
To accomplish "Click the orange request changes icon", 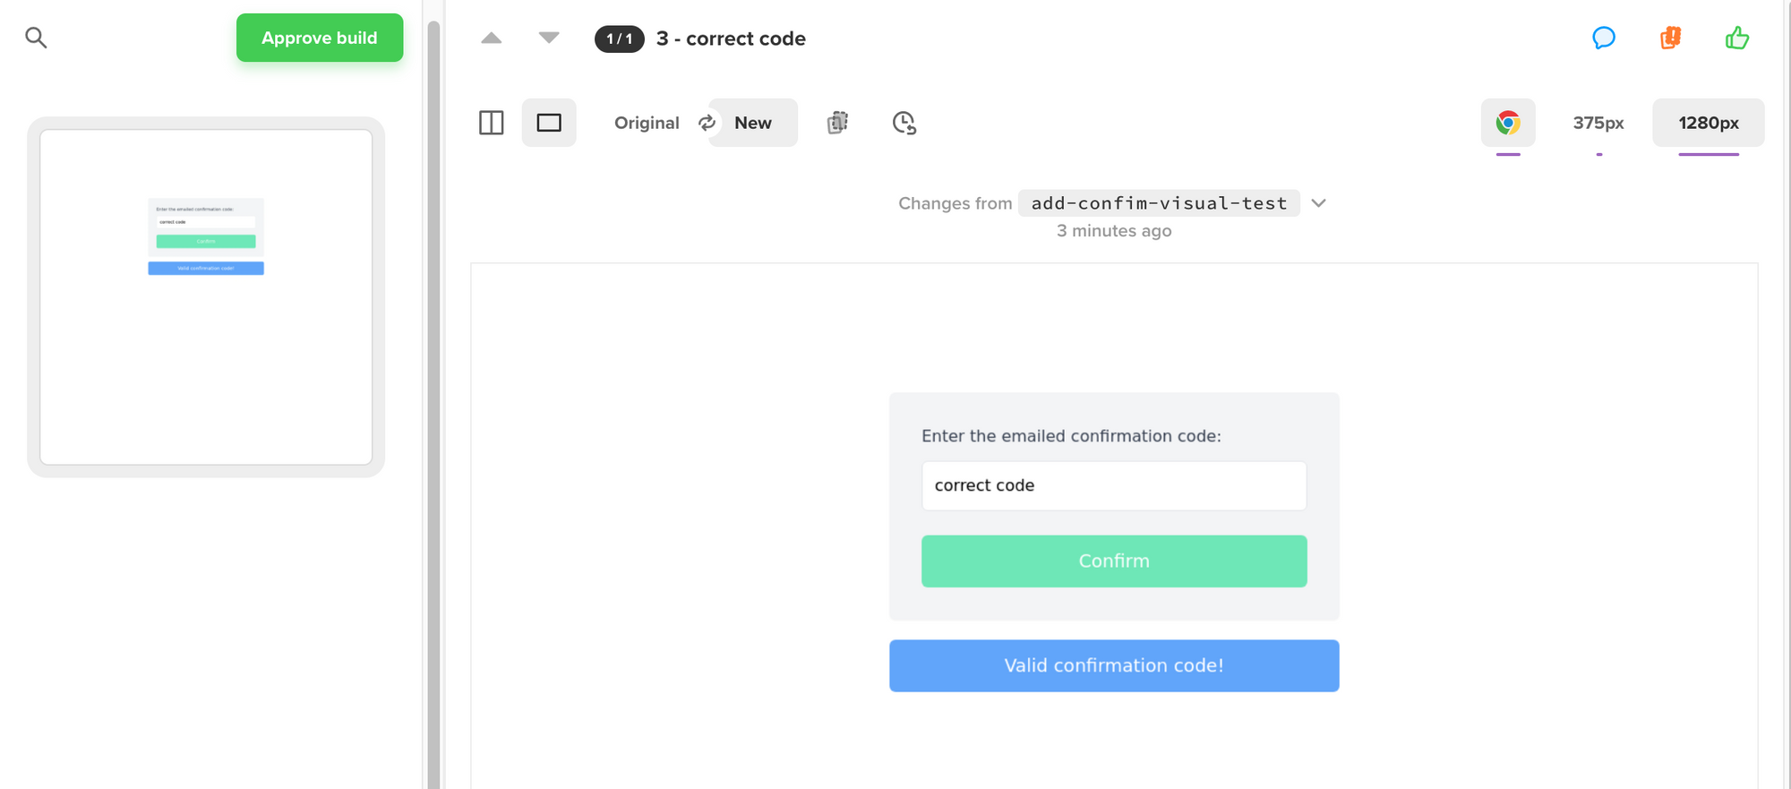I will click(x=1670, y=38).
